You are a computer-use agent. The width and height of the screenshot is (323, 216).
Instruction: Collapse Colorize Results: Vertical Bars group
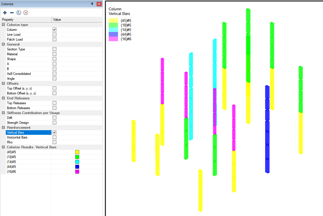tap(3, 147)
